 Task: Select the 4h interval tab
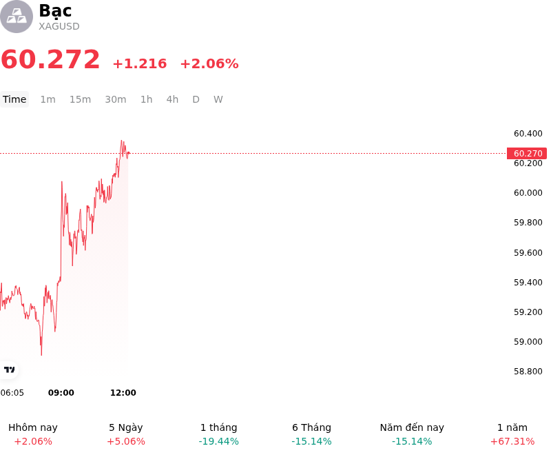pyautogui.click(x=172, y=99)
